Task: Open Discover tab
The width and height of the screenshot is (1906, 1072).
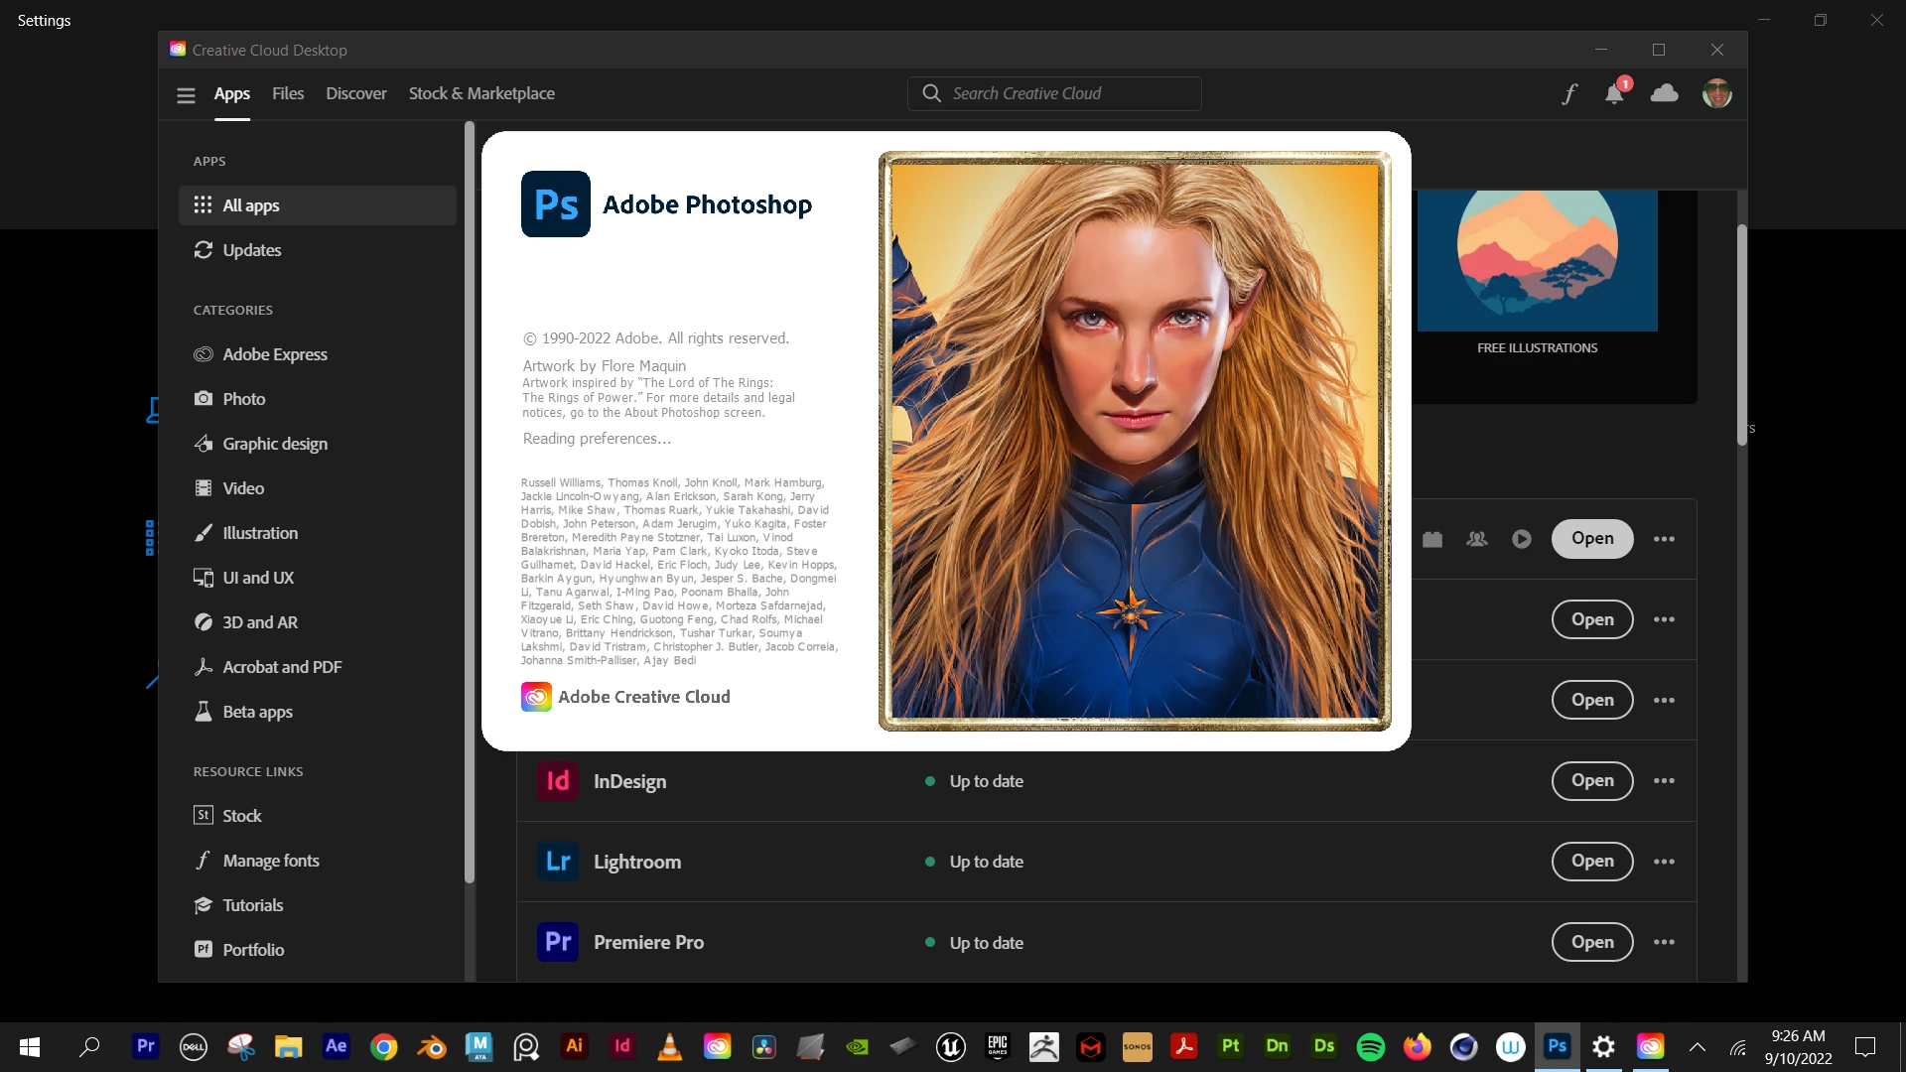Action: click(x=356, y=93)
